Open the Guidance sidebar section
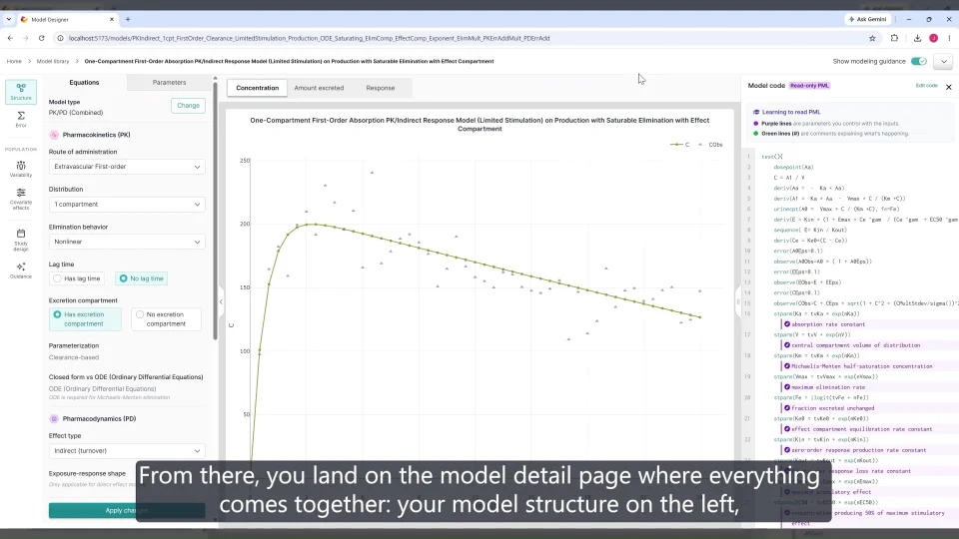Viewport: 959px width, 539px height. pos(21,270)
